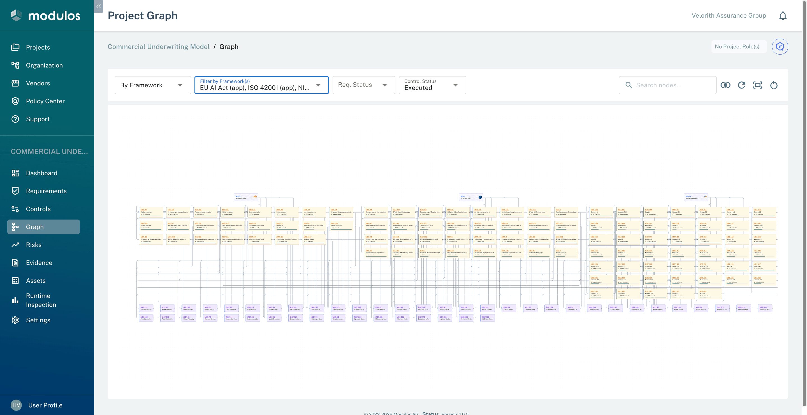Click MRF-65 Cybersecurity (app) node

(x=431, y=226)
